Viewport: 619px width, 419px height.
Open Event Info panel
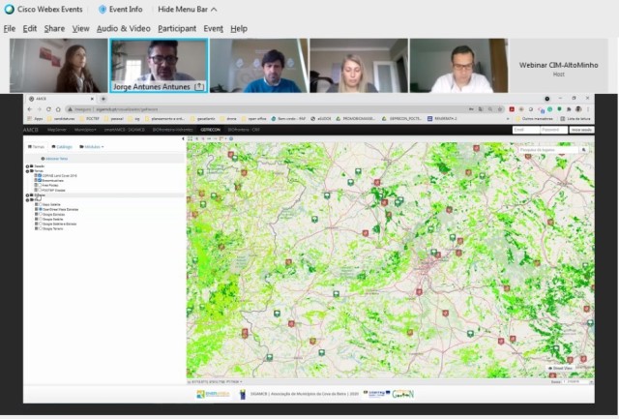[120, 9]
